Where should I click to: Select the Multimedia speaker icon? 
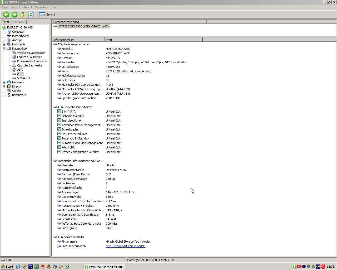pos(9,44)
